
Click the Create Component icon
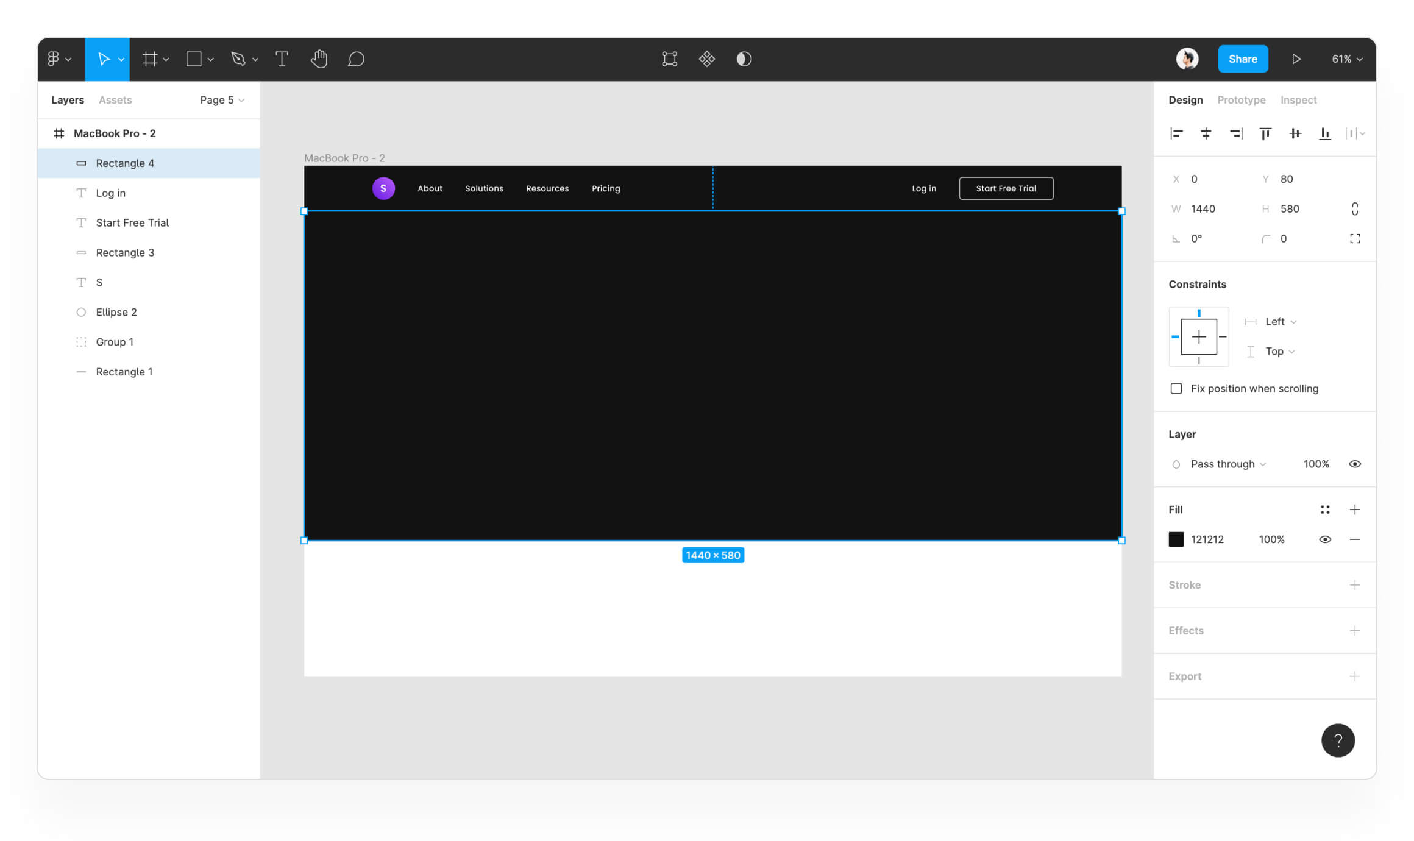coord(706,59)
